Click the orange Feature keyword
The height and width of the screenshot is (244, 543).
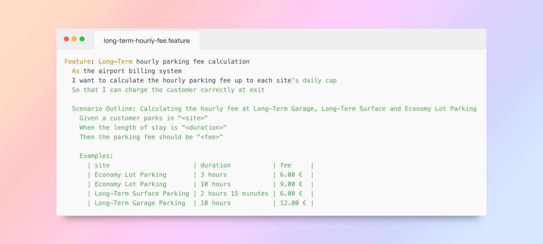point(78,62)
